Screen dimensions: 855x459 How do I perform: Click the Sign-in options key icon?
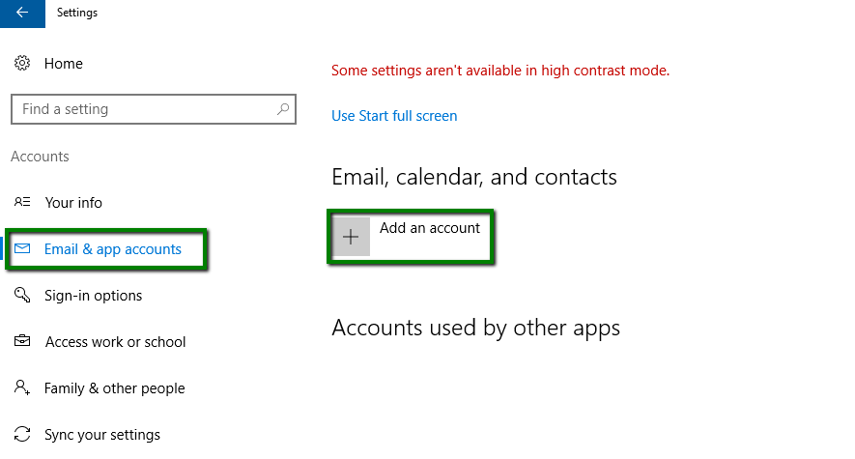22,295
